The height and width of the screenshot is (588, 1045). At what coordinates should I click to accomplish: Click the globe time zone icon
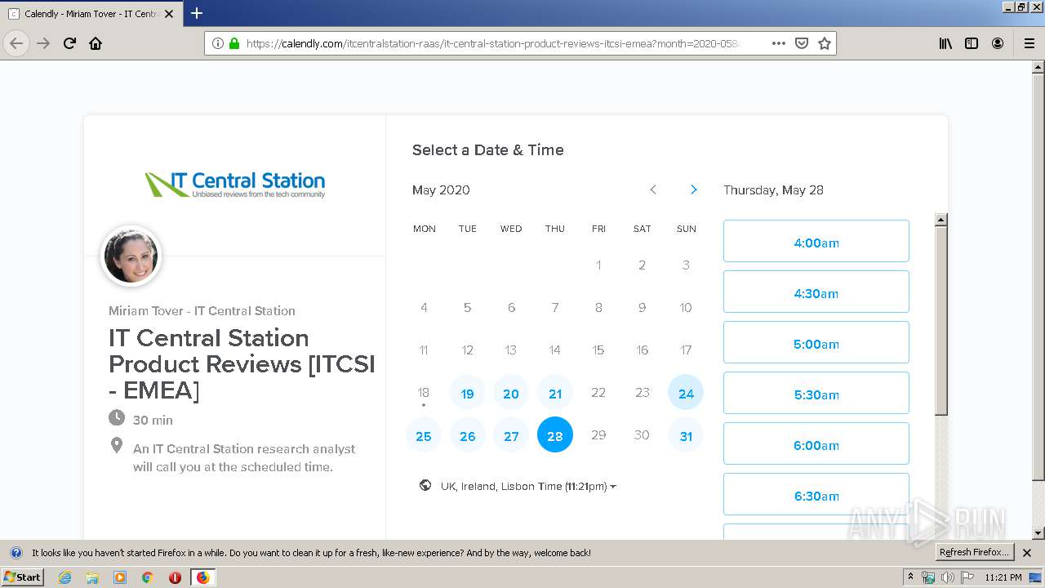coord(425,485)
